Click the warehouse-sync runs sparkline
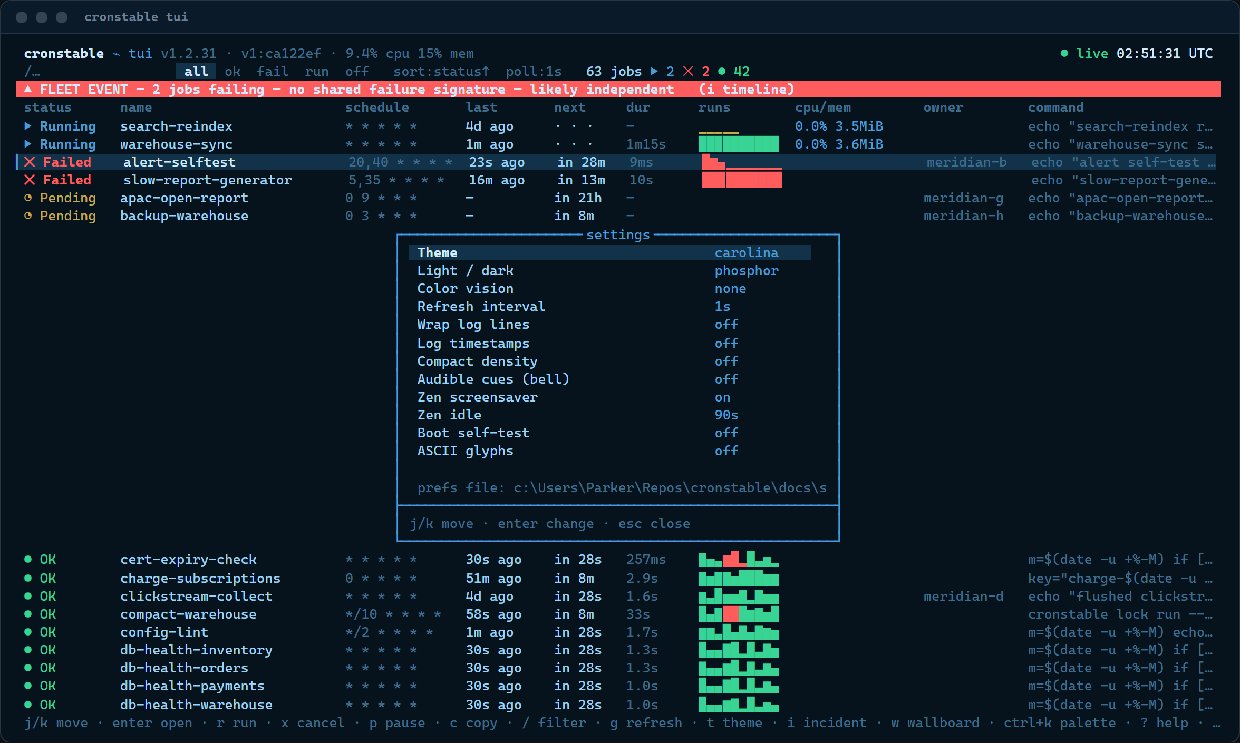 coord(739,144)
